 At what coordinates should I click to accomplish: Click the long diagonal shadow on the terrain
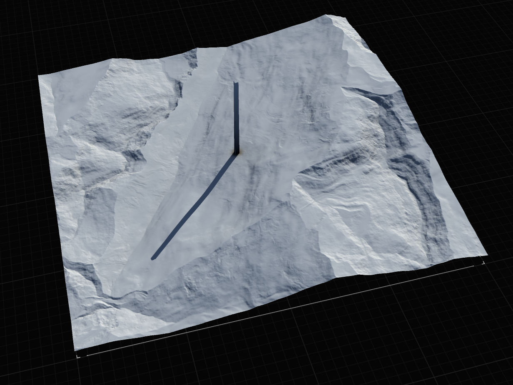click(x=196, y=207)
